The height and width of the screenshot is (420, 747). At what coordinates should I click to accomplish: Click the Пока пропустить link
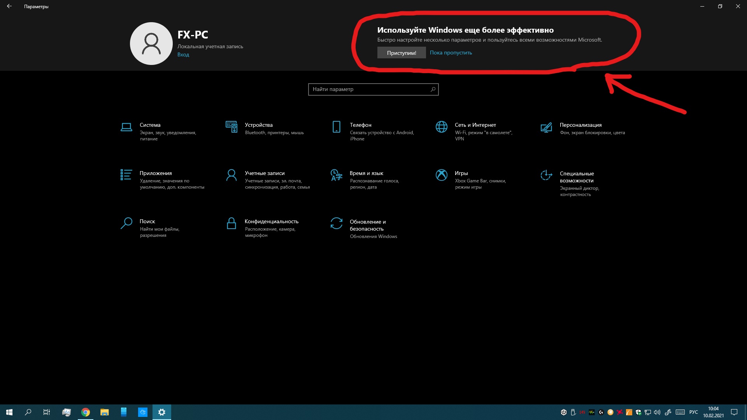[451, 52]
